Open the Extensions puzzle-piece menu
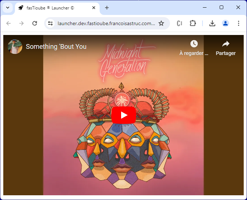The height and width of the screenshot is (200, 247). [x=193, y=23]
